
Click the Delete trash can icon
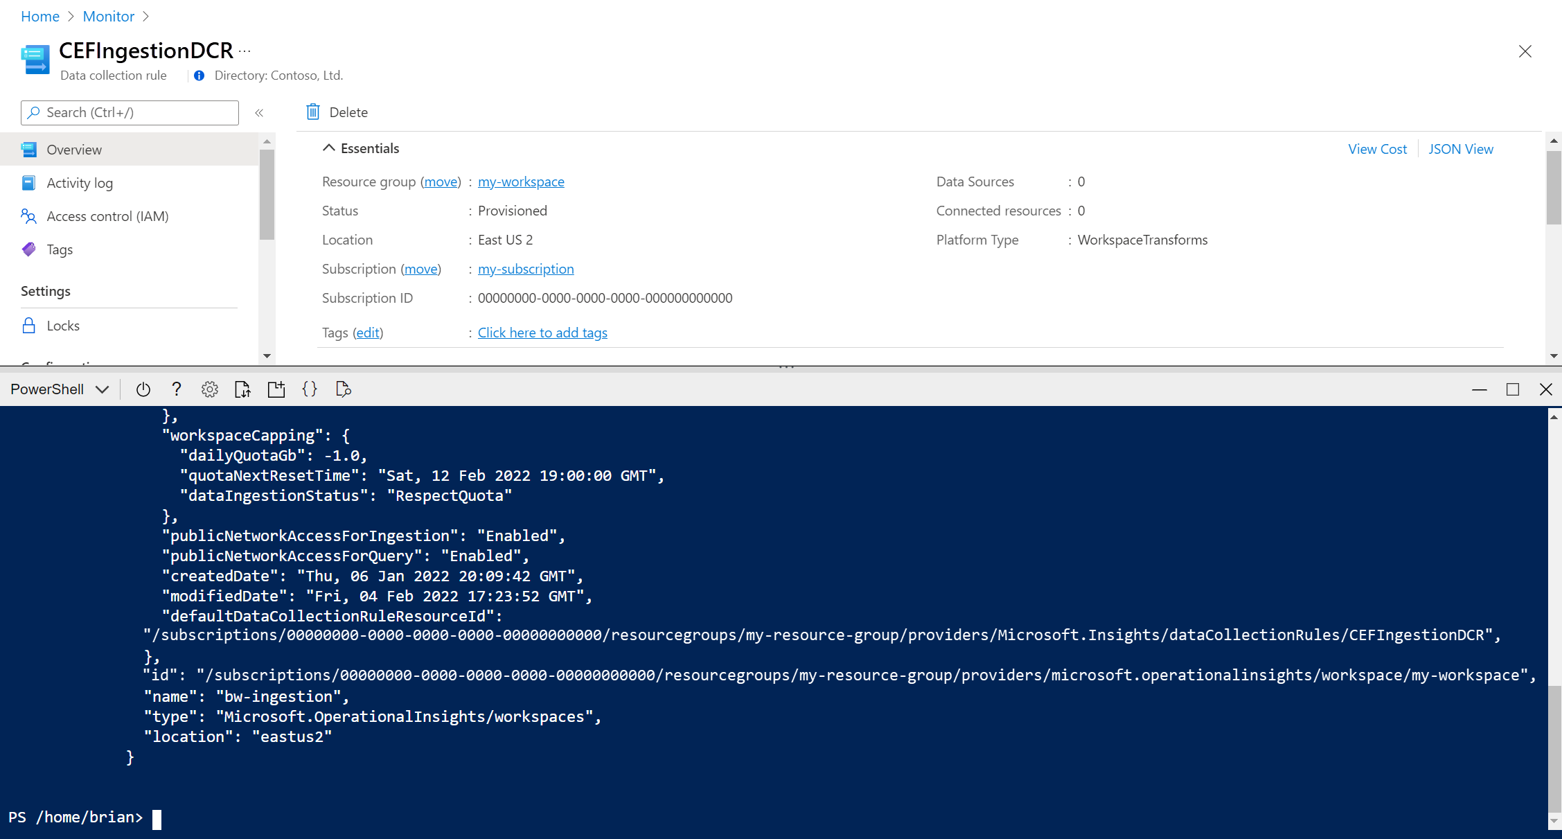point(313,112)
